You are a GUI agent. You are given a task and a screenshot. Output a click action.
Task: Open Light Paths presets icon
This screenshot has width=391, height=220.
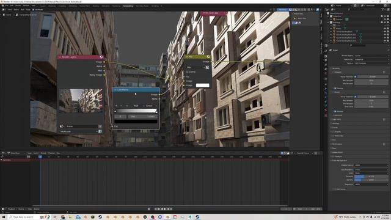click(x=384, y=120)
